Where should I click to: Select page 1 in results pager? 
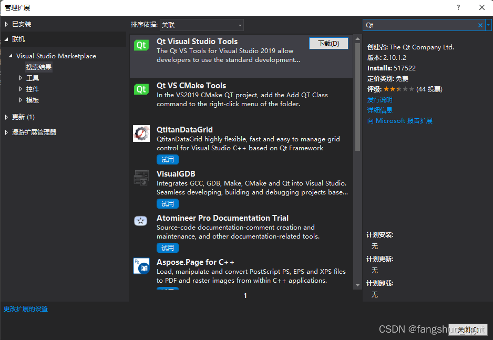245,296
